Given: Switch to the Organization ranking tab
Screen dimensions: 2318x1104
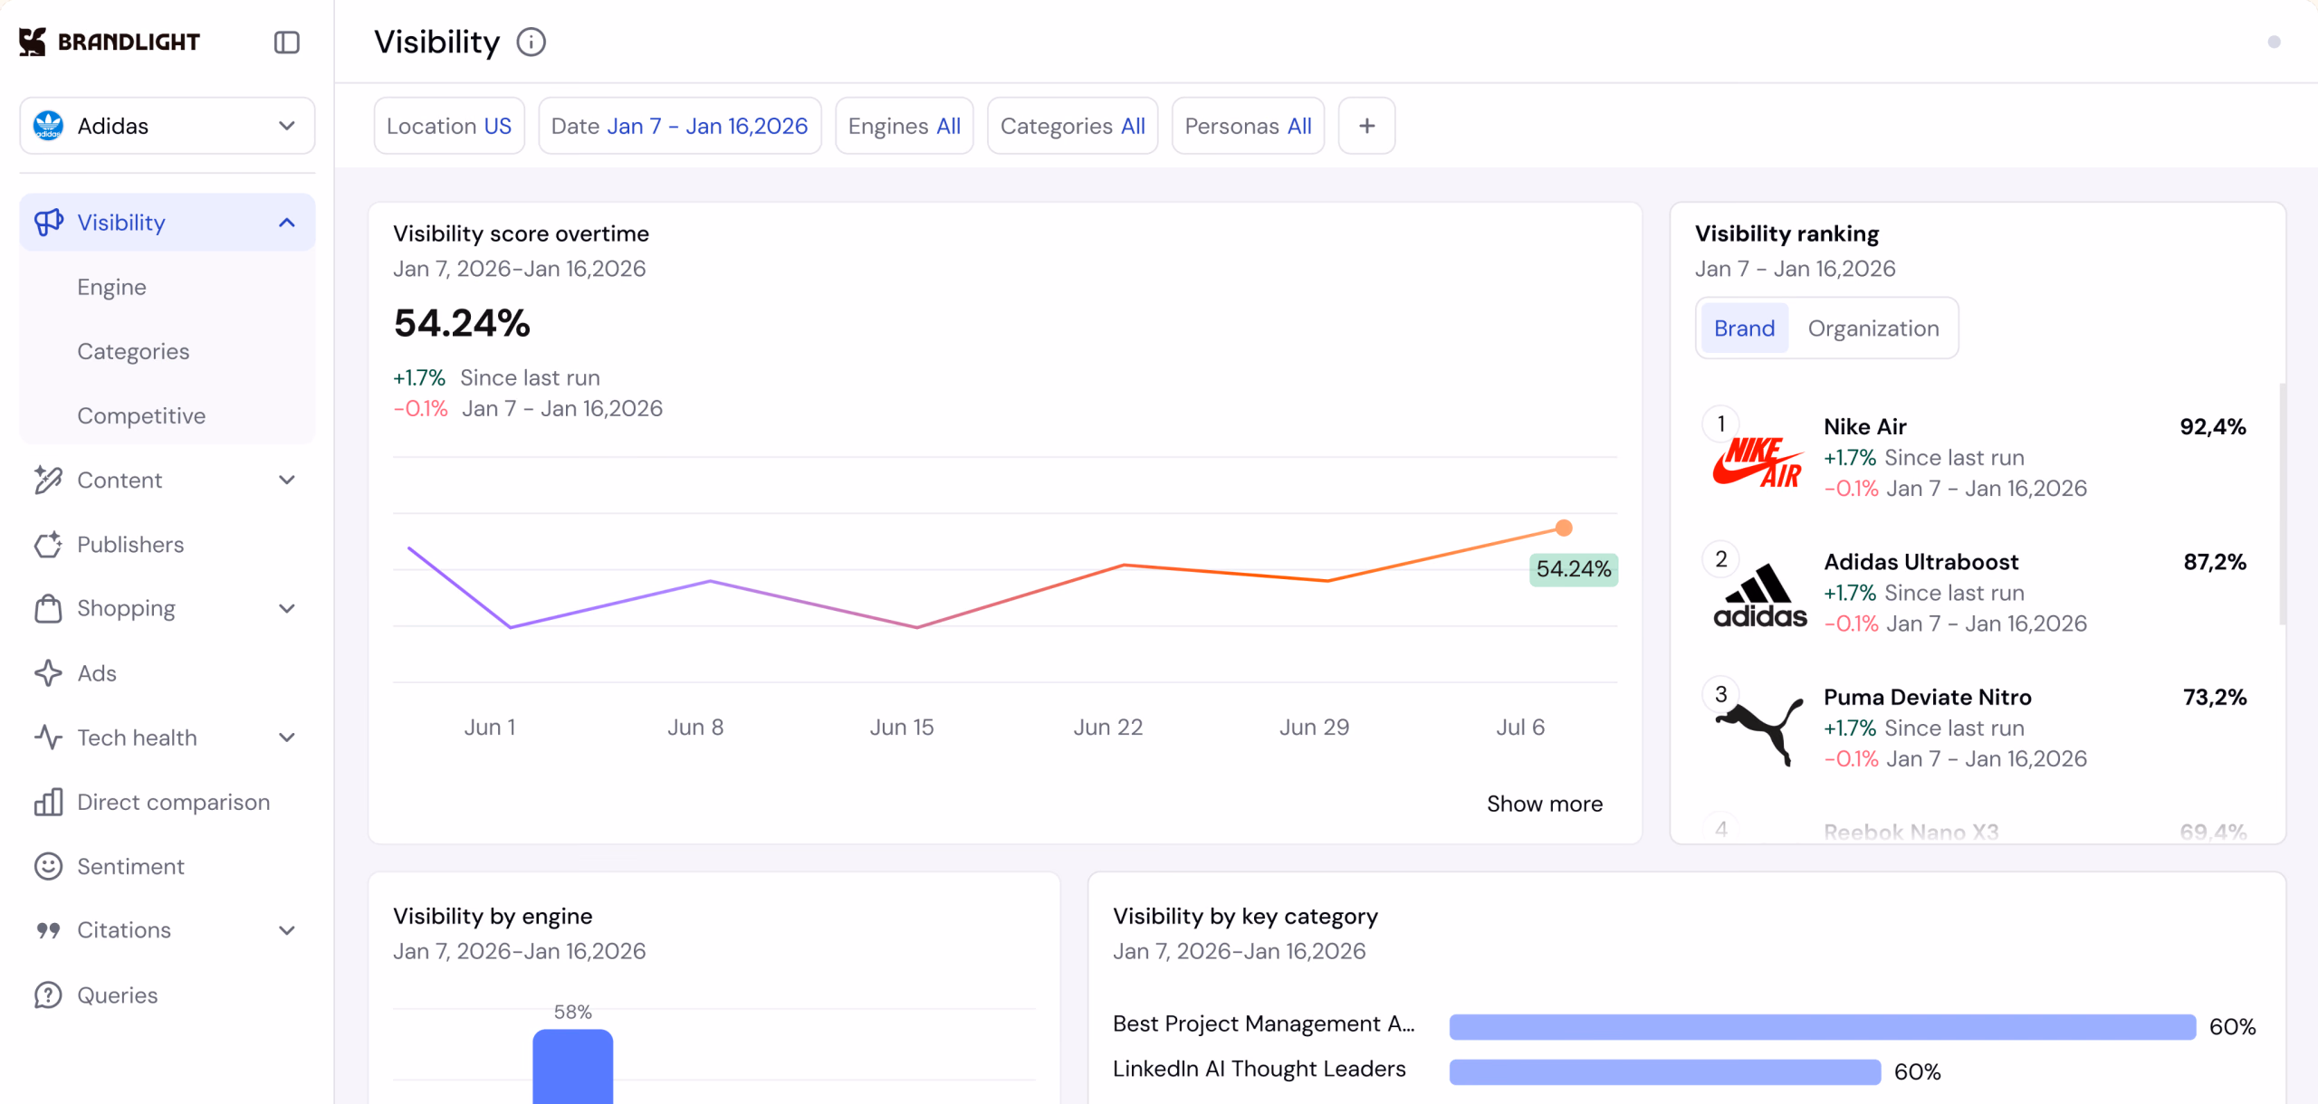Looking at the screenshot, I should tap(1873, 328).
